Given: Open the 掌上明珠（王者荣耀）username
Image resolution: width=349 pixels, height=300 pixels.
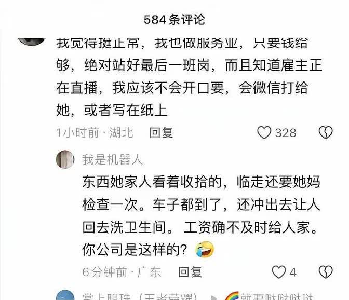Looking at the screenshot, I should [x=140, y=297].
